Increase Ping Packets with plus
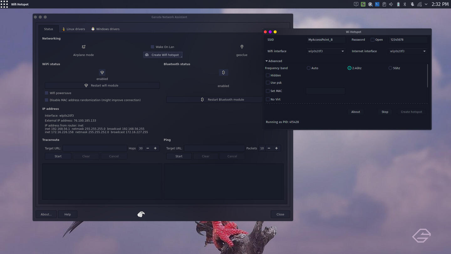 [277, 148]
